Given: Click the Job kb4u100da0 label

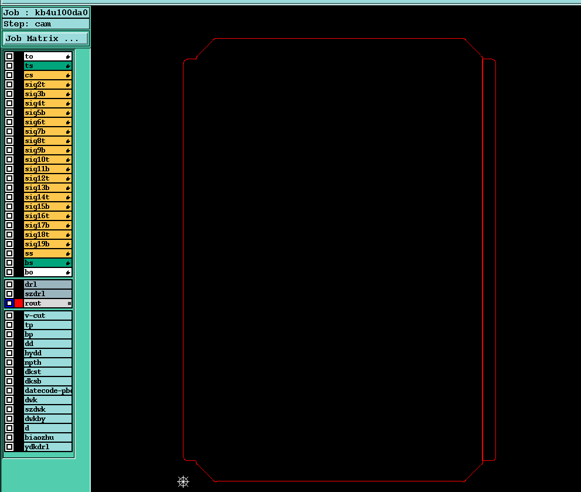Looking at the screenshot, I should pyautogui.click(x=46, y=12).
